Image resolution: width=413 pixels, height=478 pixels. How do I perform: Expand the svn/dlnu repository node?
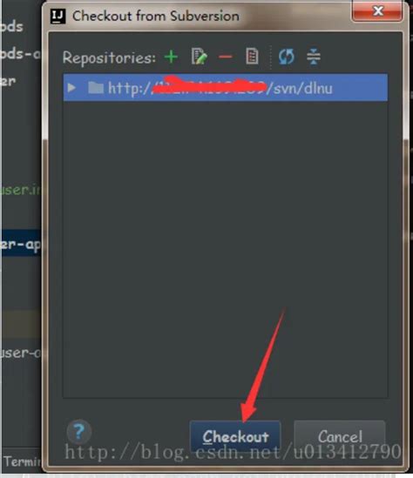point(71,88)
